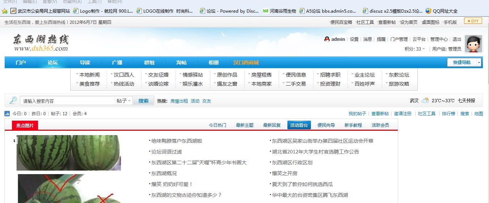Switch to 最新回复 tab
This screenshot has height=203, width=489.
tap(272, 125)
